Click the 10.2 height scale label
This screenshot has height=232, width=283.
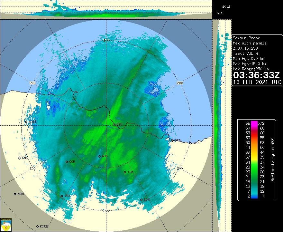[226, 7]
